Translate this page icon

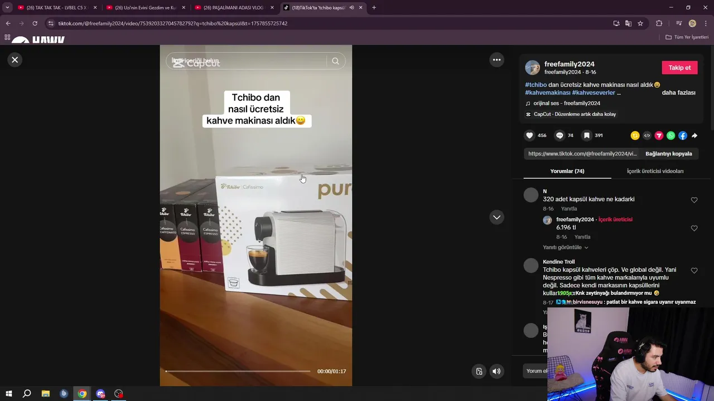628,23
